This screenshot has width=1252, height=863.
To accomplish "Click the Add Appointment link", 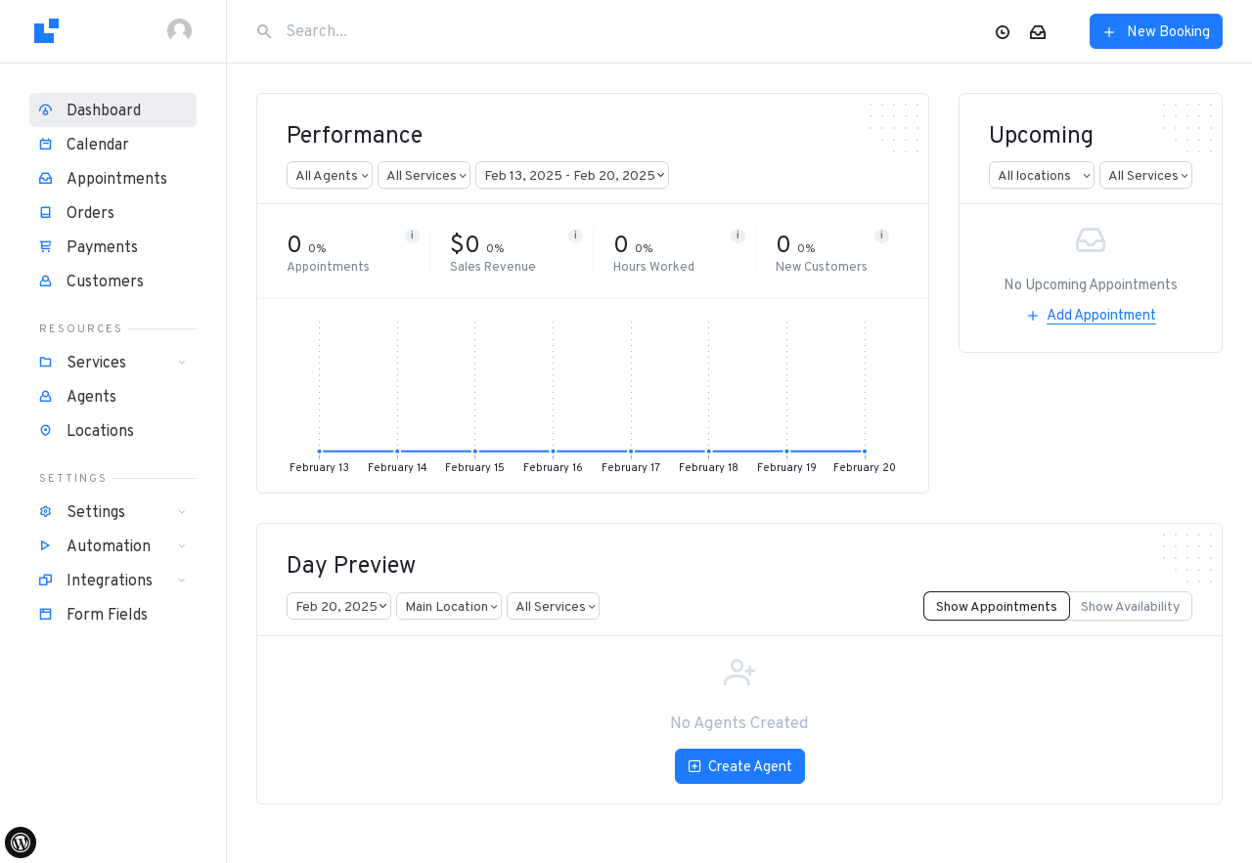I will point(1100,315).
